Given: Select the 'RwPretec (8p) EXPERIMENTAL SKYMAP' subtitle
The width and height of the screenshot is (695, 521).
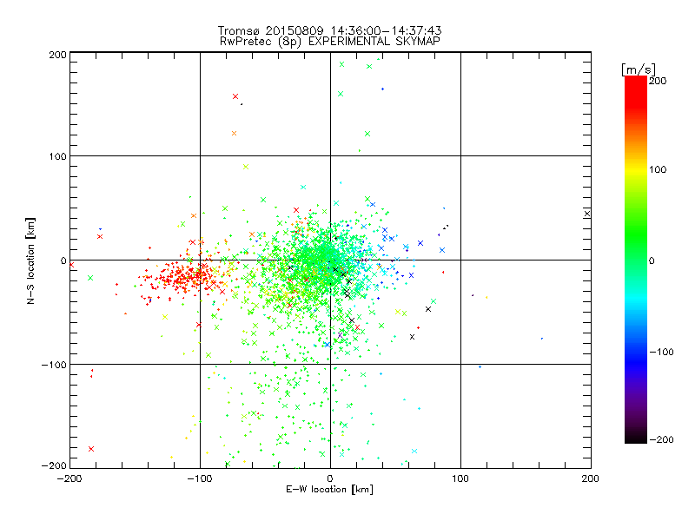Looking at the screenshot, I should (x=330, y=41).
